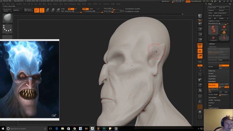Select the Scroll canvas icon
Screen dimensions: 233x131
pos(200,24)
